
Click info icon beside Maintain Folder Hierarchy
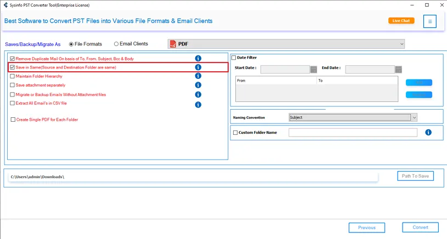pos(198,76)
